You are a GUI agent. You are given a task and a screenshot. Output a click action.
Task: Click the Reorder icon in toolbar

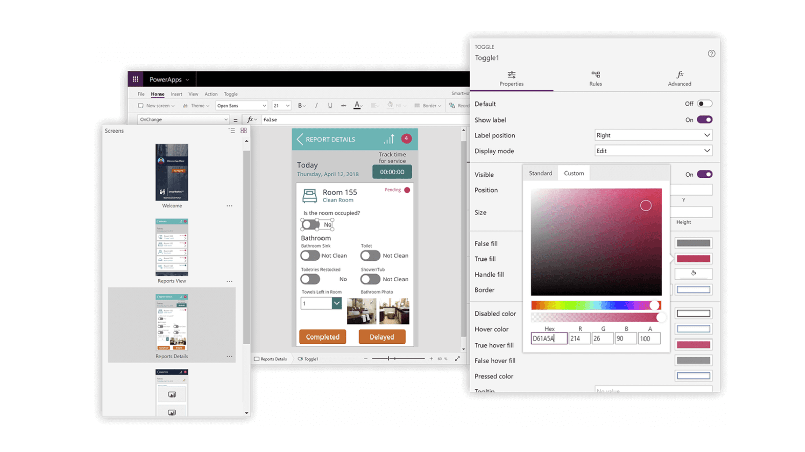452,106
